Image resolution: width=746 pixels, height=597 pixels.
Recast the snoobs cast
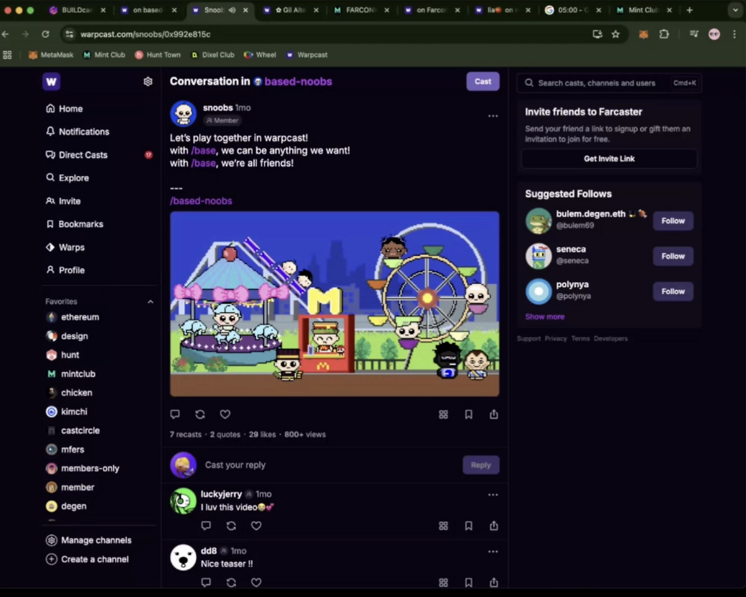point(200,414)
